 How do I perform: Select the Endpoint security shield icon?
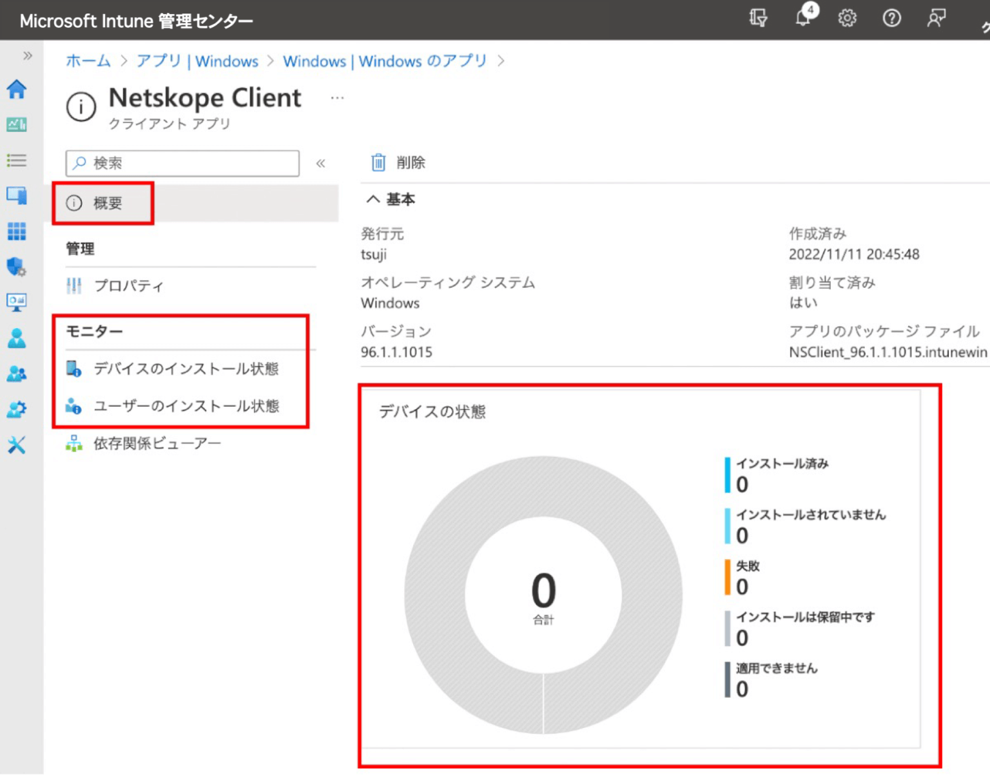(x=17, y=267)
